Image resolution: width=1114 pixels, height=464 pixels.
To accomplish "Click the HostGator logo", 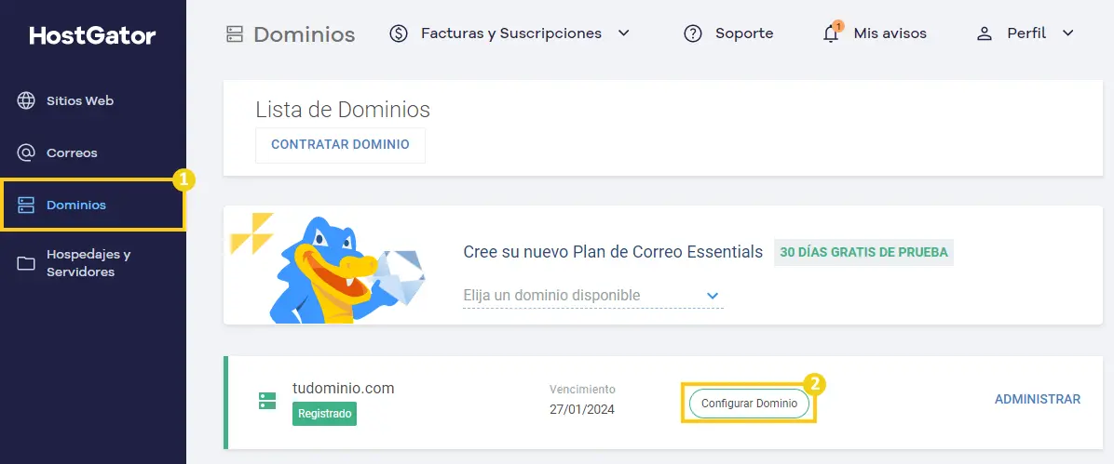I will tap(92, 35).
